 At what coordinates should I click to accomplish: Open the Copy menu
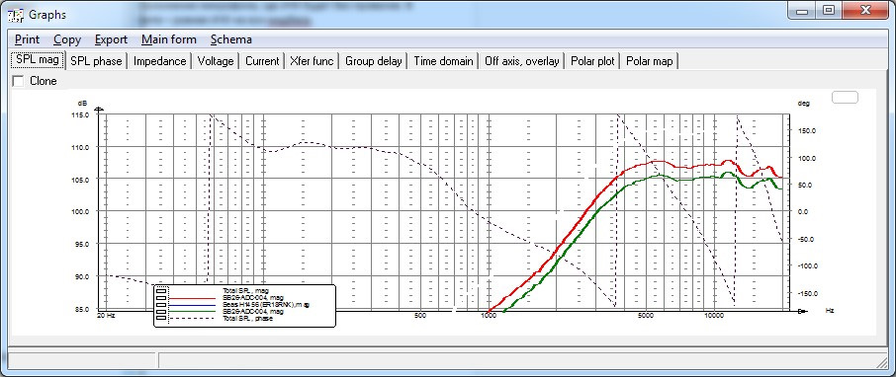tap(67, 39)
